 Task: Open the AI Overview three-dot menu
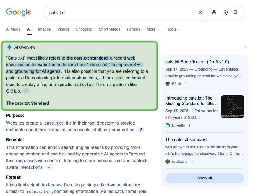tap(246, 47)
